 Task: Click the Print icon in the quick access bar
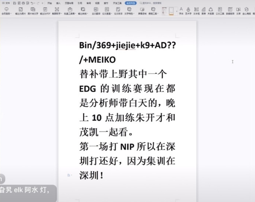pyautogui.click(x=23, y=3)
